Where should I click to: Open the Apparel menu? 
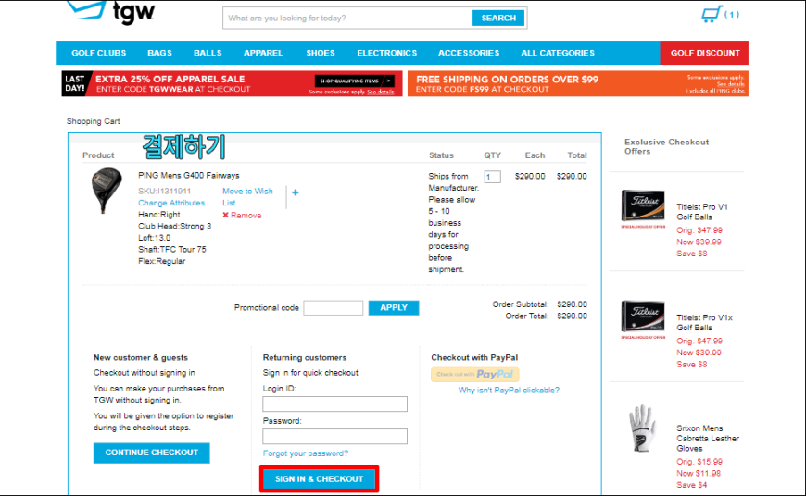(x=263, y=53)
